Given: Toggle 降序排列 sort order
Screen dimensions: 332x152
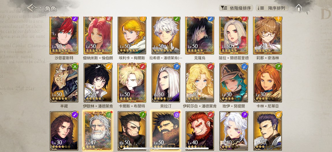Looking at the screenshot, I should [272, 8].
